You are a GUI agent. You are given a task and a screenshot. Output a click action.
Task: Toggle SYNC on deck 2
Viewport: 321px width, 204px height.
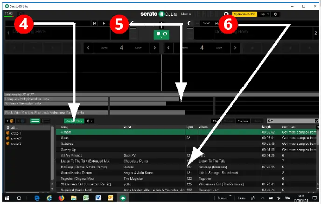207,23
